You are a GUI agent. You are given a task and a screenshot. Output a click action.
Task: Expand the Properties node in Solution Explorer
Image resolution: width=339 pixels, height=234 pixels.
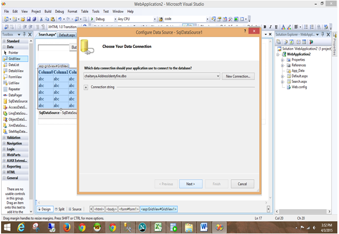click(282, 60)
